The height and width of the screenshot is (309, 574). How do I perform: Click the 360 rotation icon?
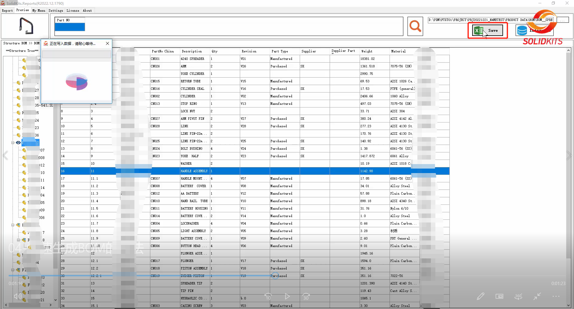point(519,296)
